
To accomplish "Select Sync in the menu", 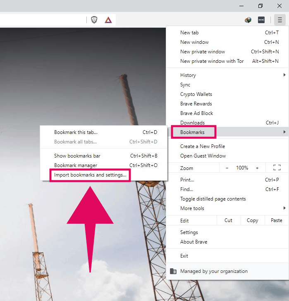I will click(x=227, y=85).
